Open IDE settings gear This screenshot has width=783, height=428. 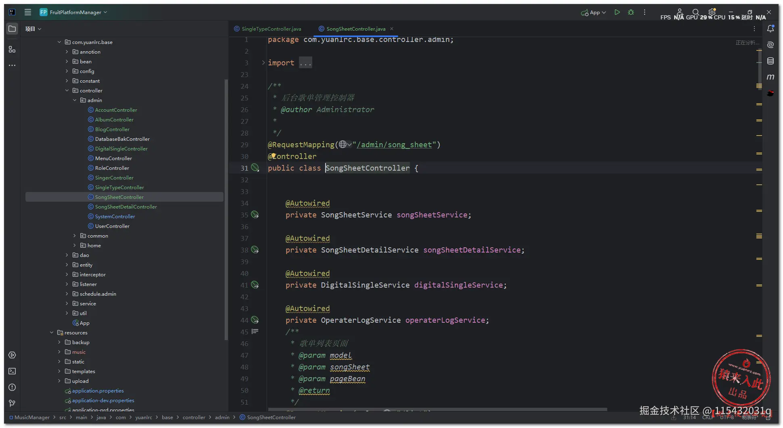click(x=712, y=12)
